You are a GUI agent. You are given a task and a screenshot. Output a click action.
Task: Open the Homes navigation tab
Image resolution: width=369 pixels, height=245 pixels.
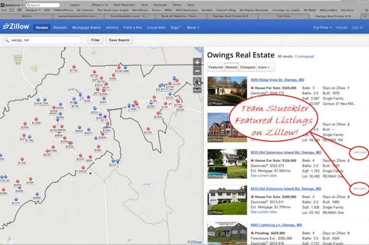[x=42, y=27]
